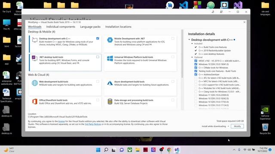Open the This PC desktop icon
Viewport: 275px width, 154px height.
click(x=7, y=24)
